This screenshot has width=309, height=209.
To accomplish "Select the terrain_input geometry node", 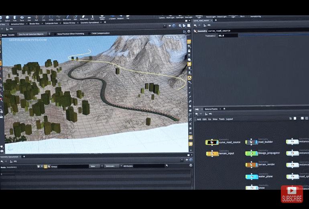I will click(212, 154).
